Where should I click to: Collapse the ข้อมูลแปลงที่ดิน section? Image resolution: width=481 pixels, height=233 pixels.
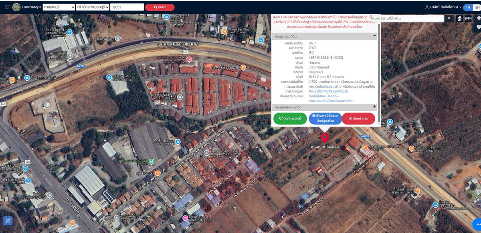374,36
